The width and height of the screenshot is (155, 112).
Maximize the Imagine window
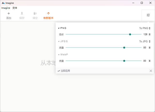(142, 3)
